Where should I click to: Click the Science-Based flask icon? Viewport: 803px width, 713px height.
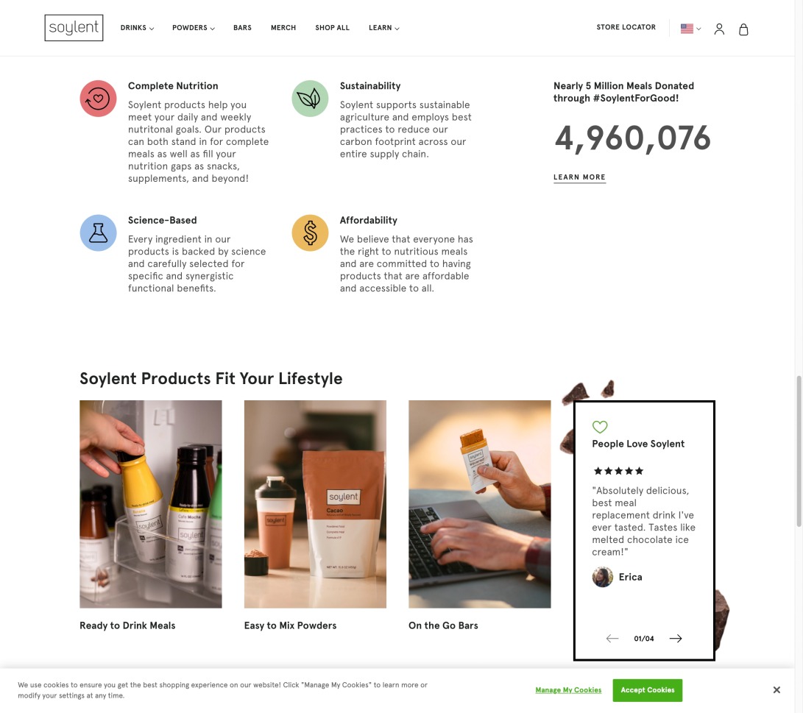coord(98,233)
